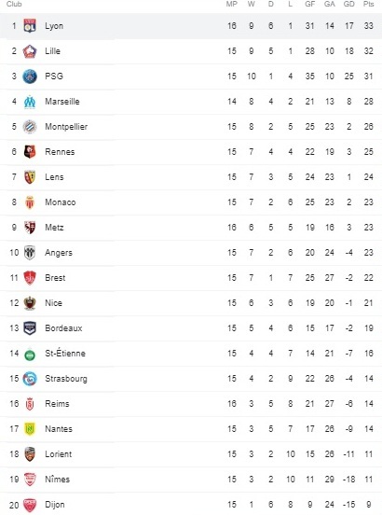Image resolution: width=382 pixels, height=515 pixels.
Task: Click the Club column header
Action: pyautogui.click(x=14, y=4)
